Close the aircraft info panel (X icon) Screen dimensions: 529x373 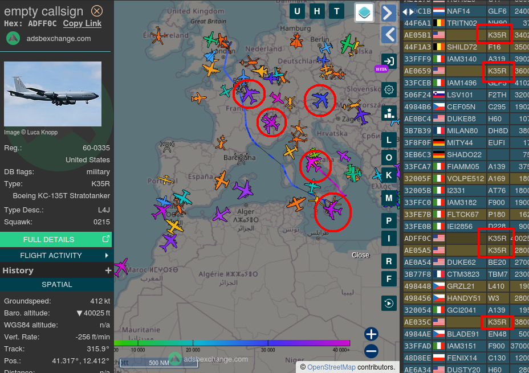tap(97, 11)
